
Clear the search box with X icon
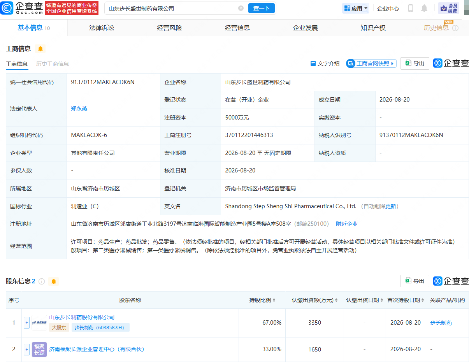241,8
